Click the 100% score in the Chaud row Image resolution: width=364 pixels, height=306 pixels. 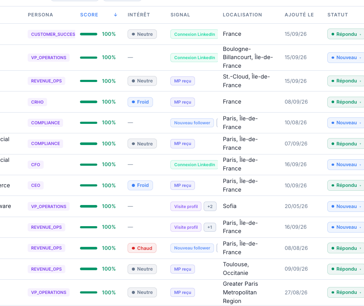(109, 248)
